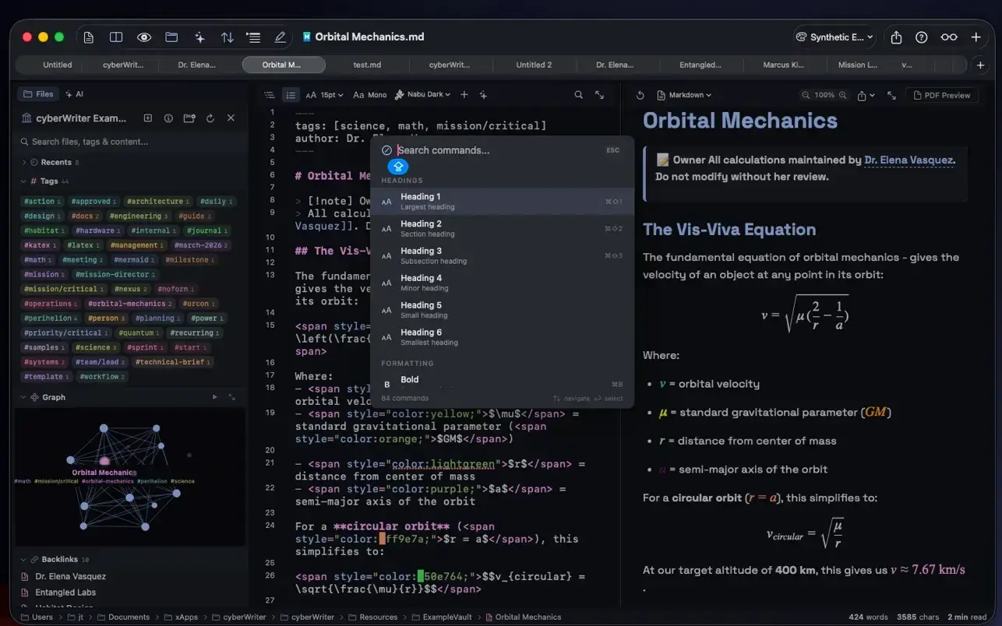
Task: Close the cyberWriter vault sidebar with X
Action: (231, 118)
